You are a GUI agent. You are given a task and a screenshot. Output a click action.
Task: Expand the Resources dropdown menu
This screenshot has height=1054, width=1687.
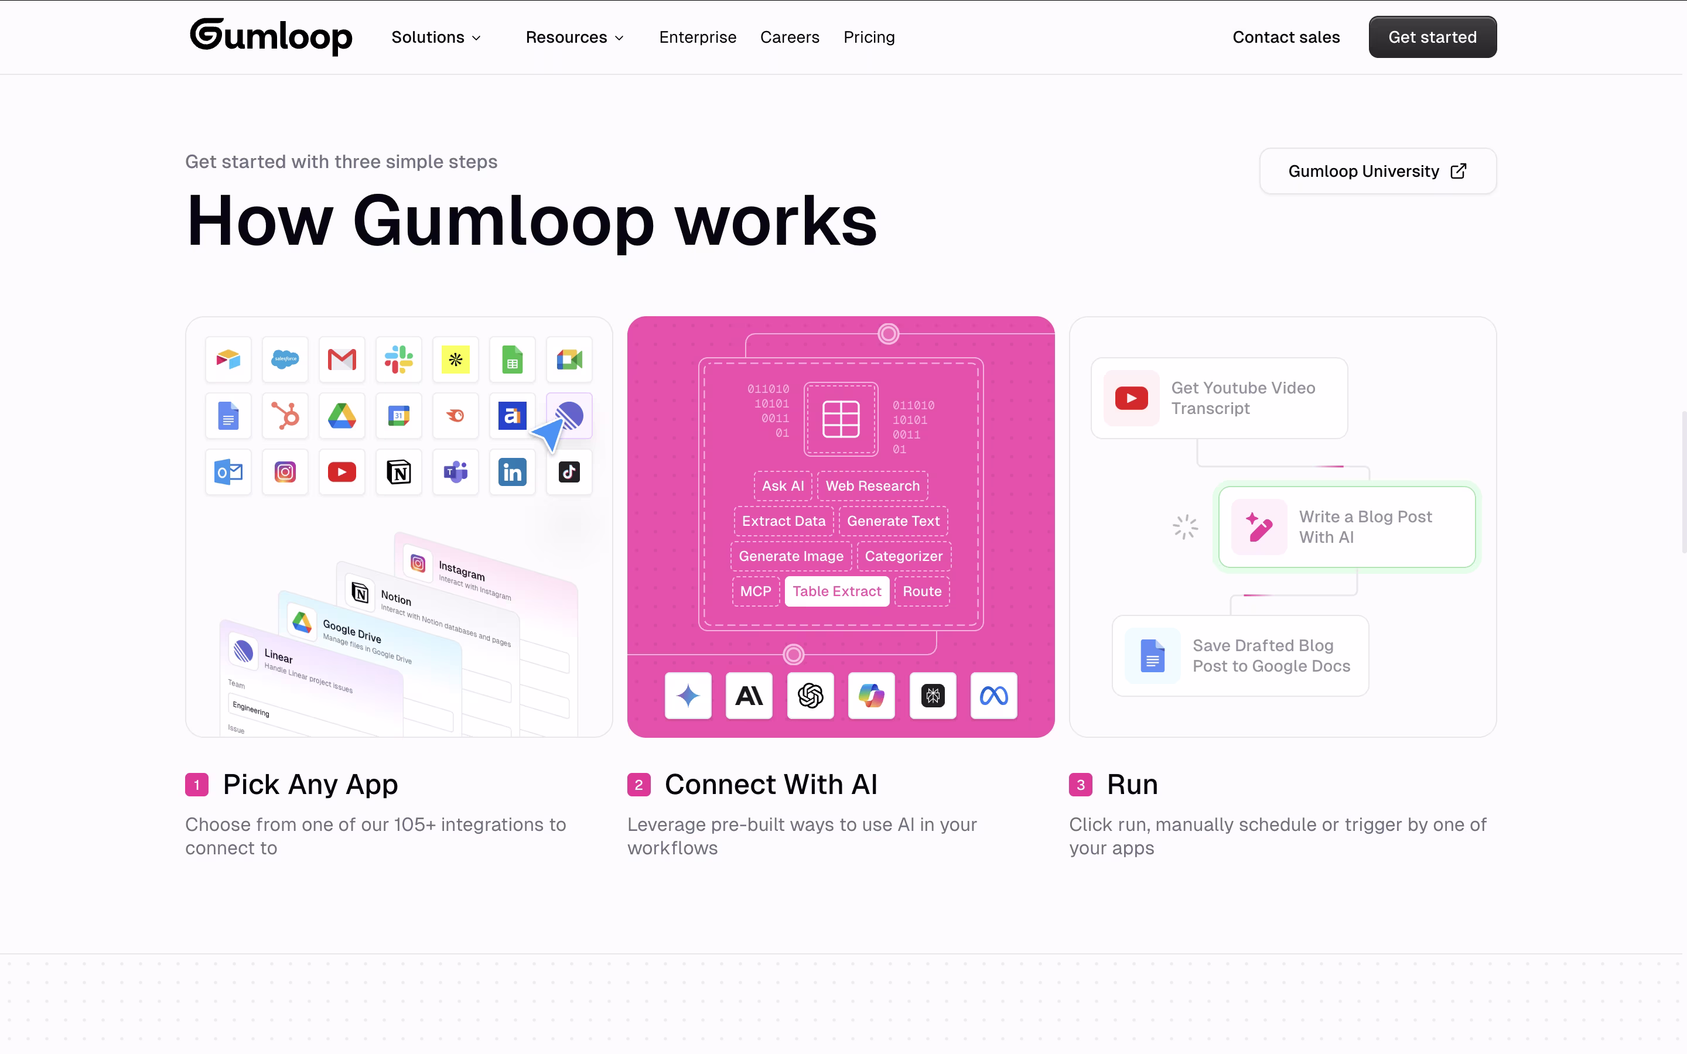pyautogui.click(x=575, y=37)
